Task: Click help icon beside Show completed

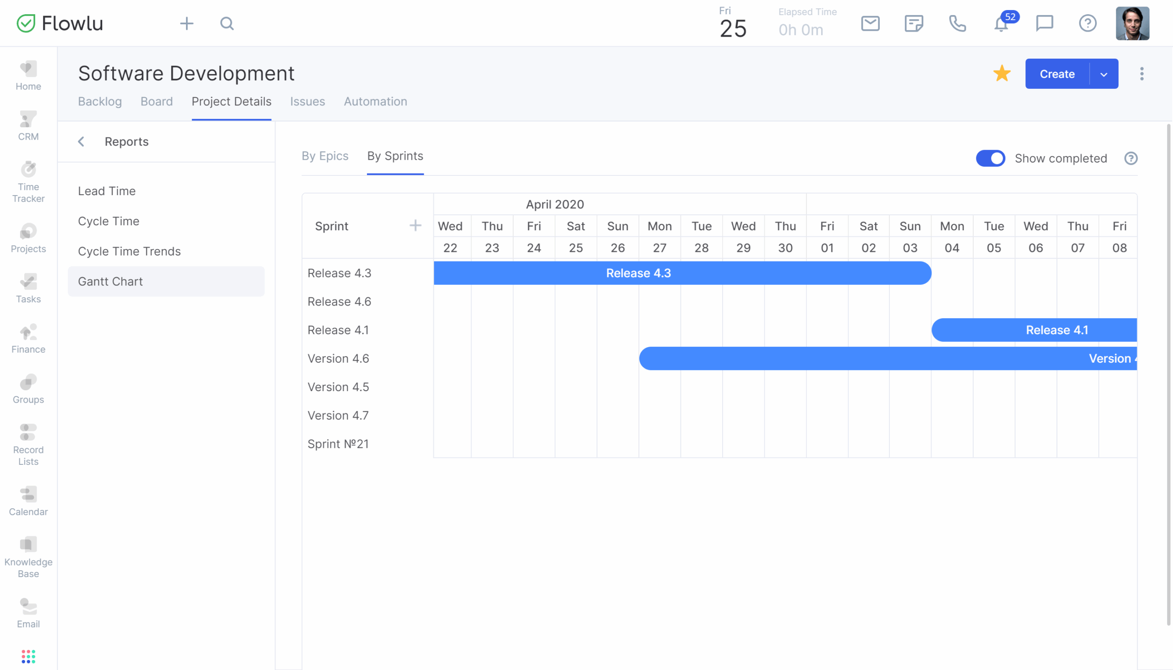Action: (x=1131, y=158)
